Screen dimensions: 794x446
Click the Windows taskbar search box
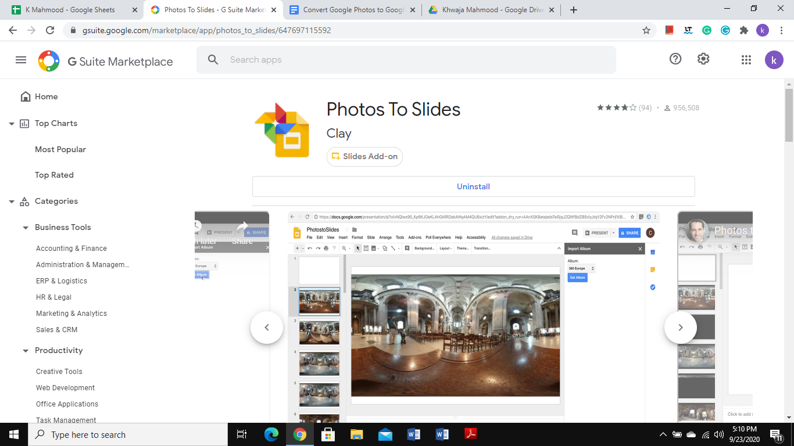coord(128,434)
